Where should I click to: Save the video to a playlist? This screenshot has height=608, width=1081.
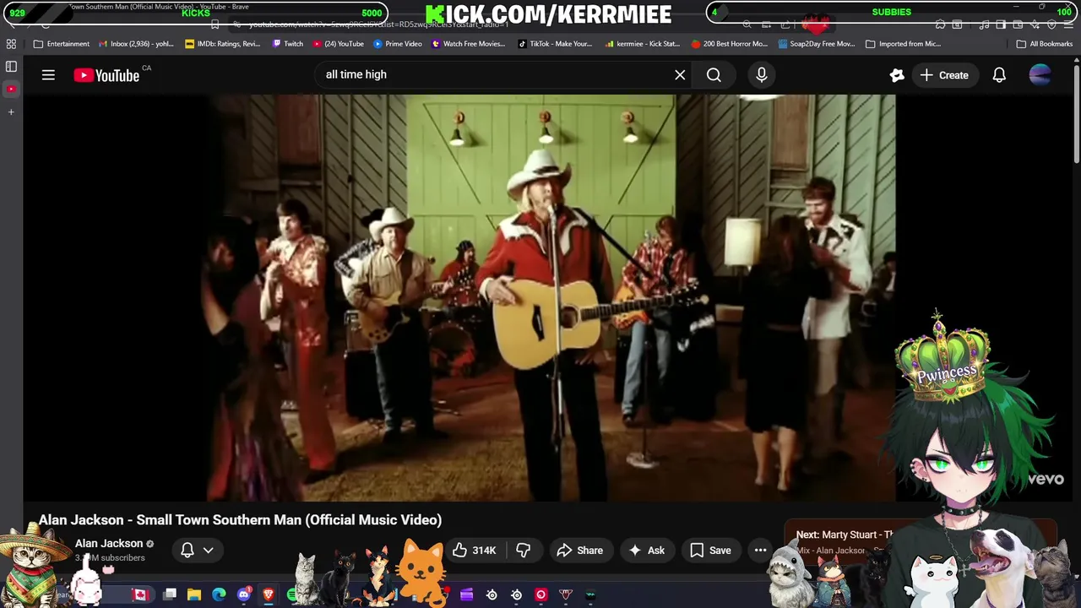pyautogui.click(x=710, y=551)
